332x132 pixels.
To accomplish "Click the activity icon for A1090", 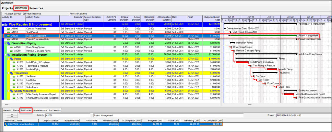I will pos(14,76).
